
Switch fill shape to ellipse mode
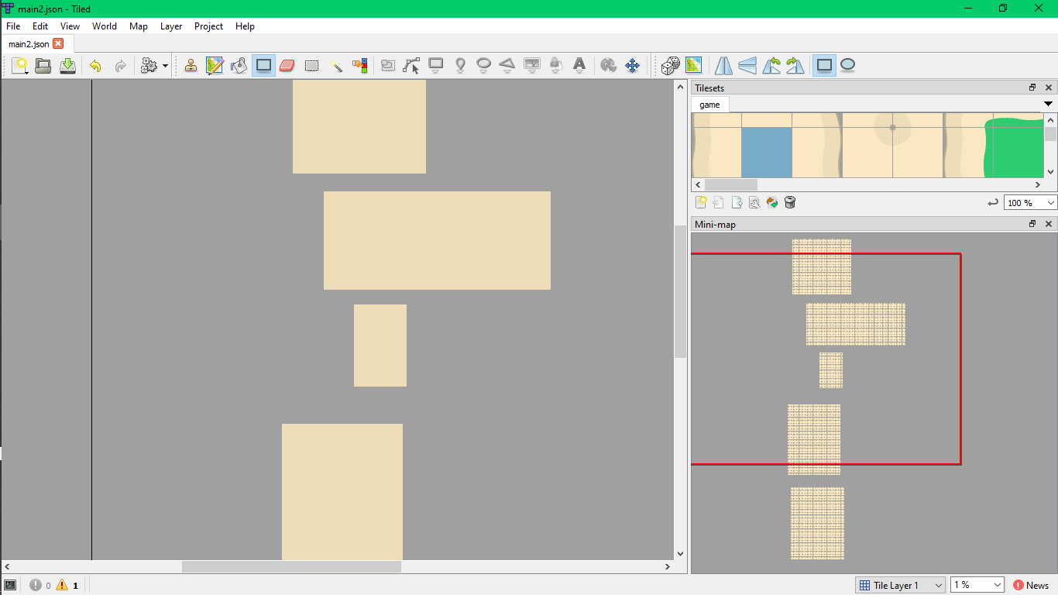click(847, 66)
